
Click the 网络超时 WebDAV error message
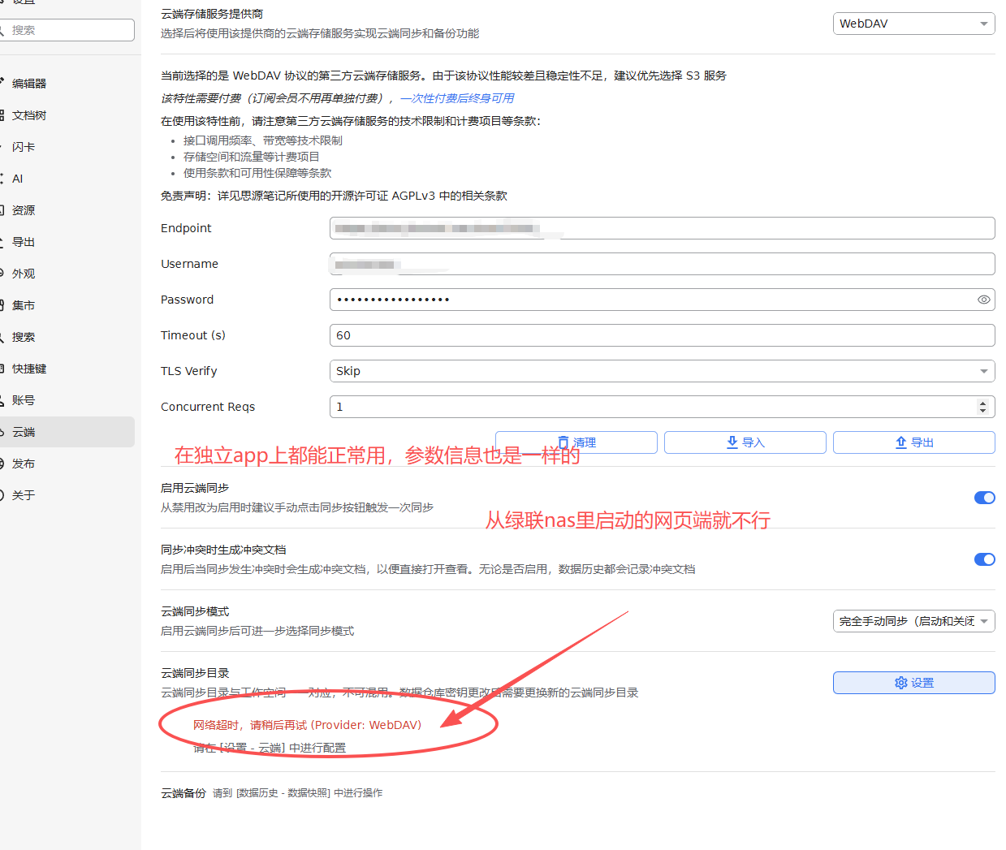click(x=307, y=725)
